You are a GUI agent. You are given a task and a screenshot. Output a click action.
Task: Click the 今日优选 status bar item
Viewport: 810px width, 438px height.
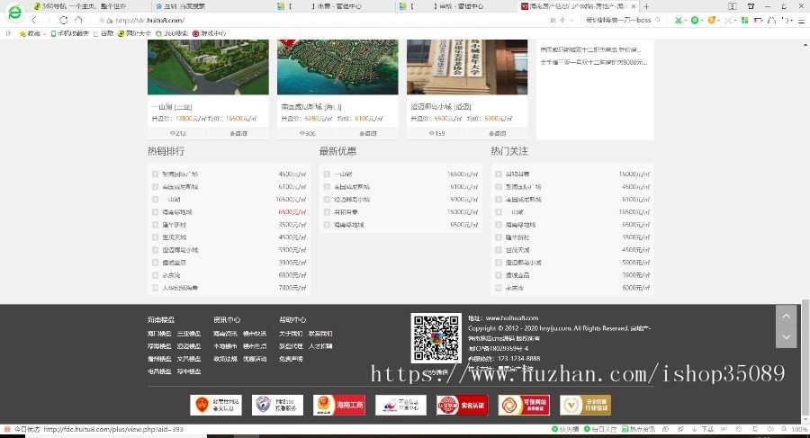tap(22, 429)
